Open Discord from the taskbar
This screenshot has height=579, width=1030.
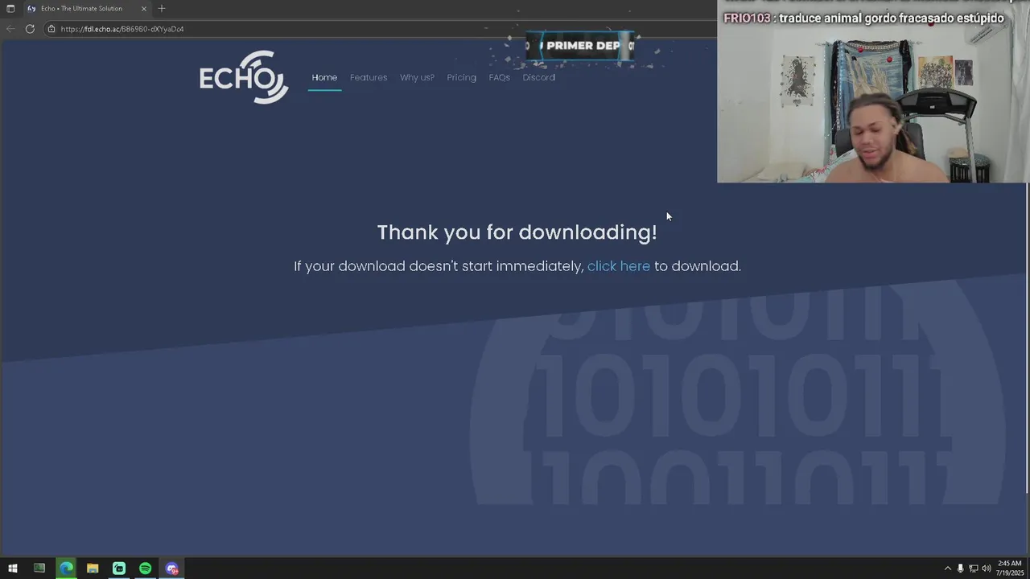pyautogui.click(x=171, y=569)
